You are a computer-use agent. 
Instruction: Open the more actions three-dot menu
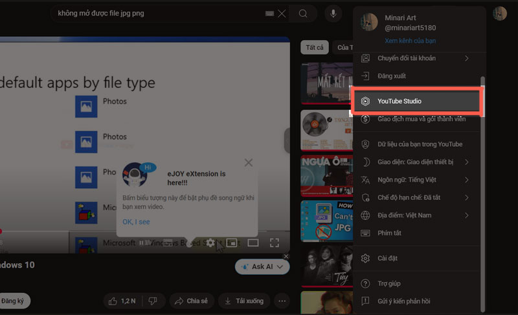(282, 301)
